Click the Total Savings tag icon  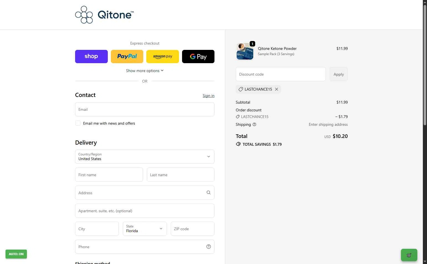238,144
